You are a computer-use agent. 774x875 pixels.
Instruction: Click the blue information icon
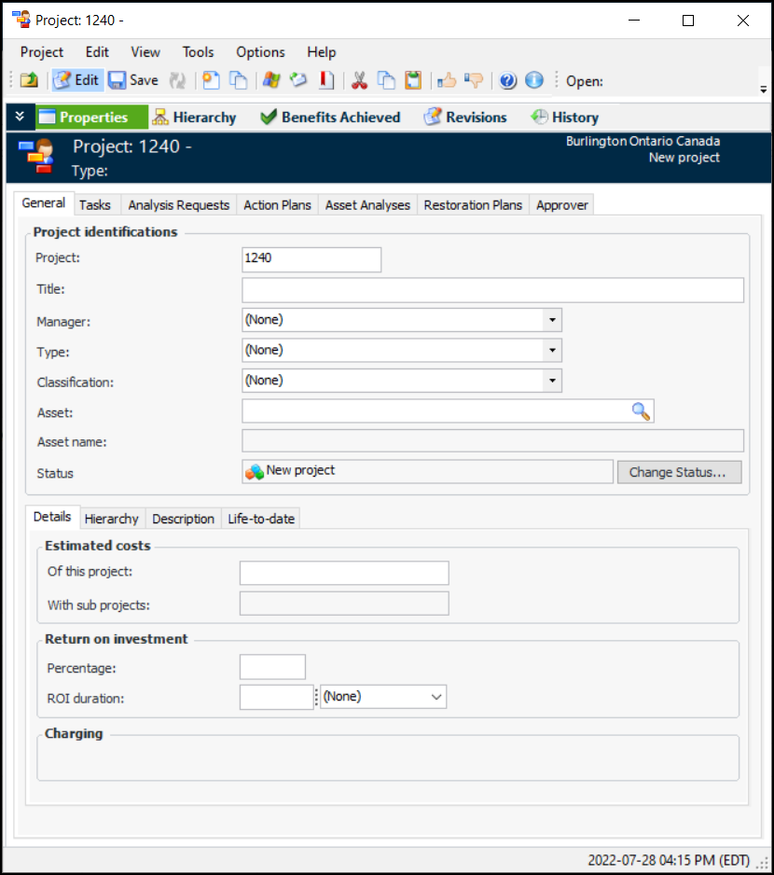tap(534, 80)
